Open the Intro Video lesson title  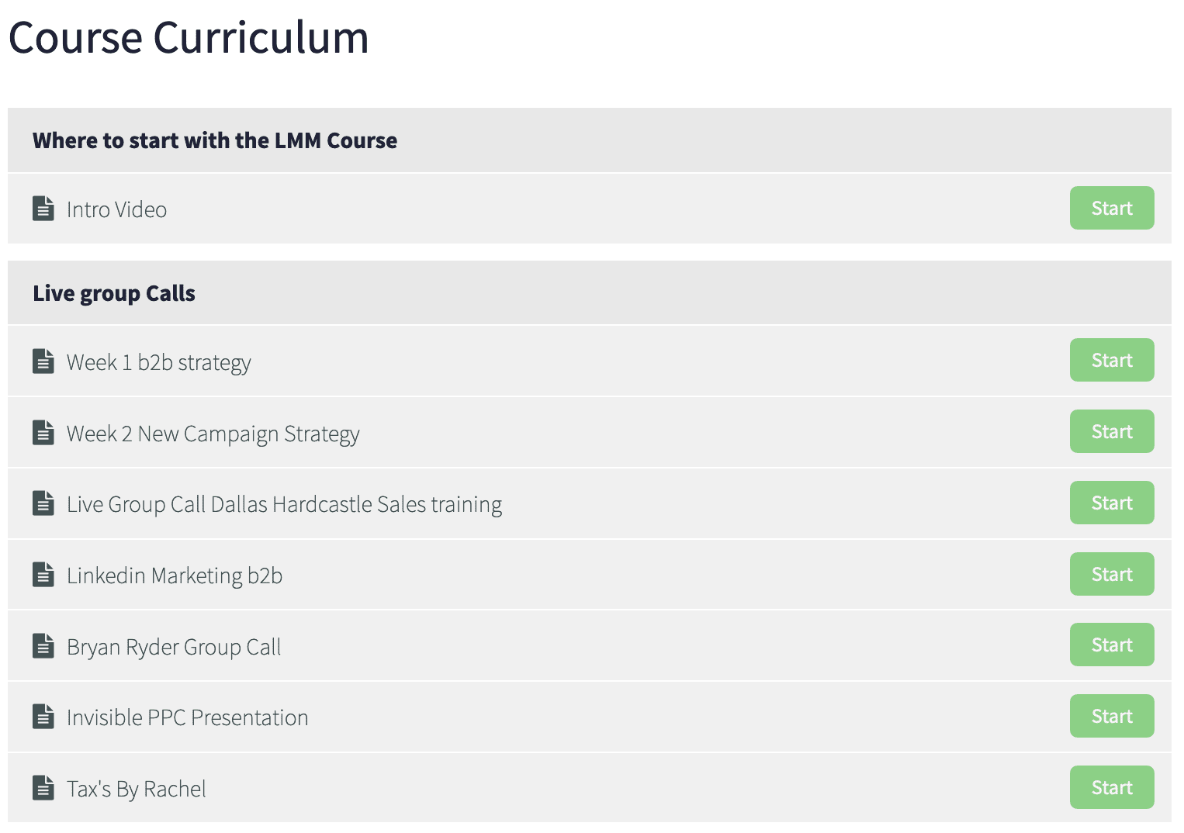point(116,209)
